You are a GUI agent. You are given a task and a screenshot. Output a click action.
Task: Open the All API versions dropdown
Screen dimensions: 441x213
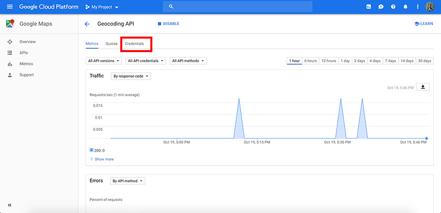[x=104, y=61]
